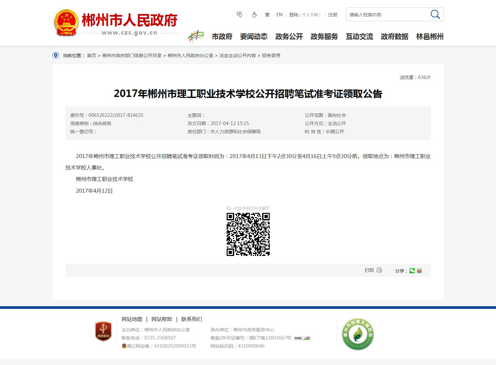The width and height of the screenshot is (496, 365).
Task: Open the 要闻动态 menu
Action: click(254, 37)
